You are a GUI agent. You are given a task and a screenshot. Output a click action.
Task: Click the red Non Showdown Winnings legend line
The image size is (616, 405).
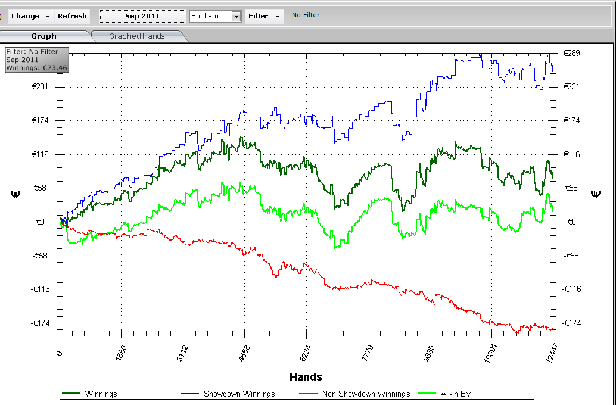click(x=307, y=394)
